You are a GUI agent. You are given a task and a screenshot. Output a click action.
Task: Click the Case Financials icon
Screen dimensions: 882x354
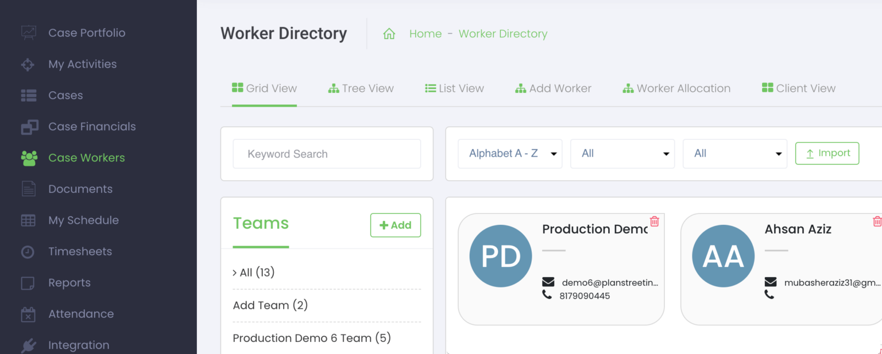[x=27, y=126]
